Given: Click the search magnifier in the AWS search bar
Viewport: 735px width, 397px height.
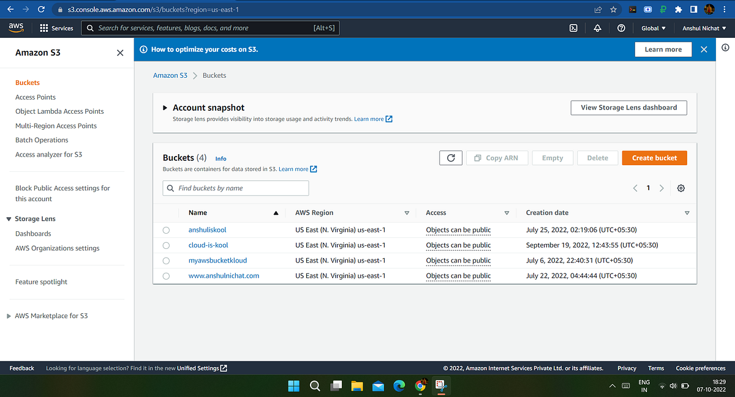Looking at the screenshot, I should (89, 28).
